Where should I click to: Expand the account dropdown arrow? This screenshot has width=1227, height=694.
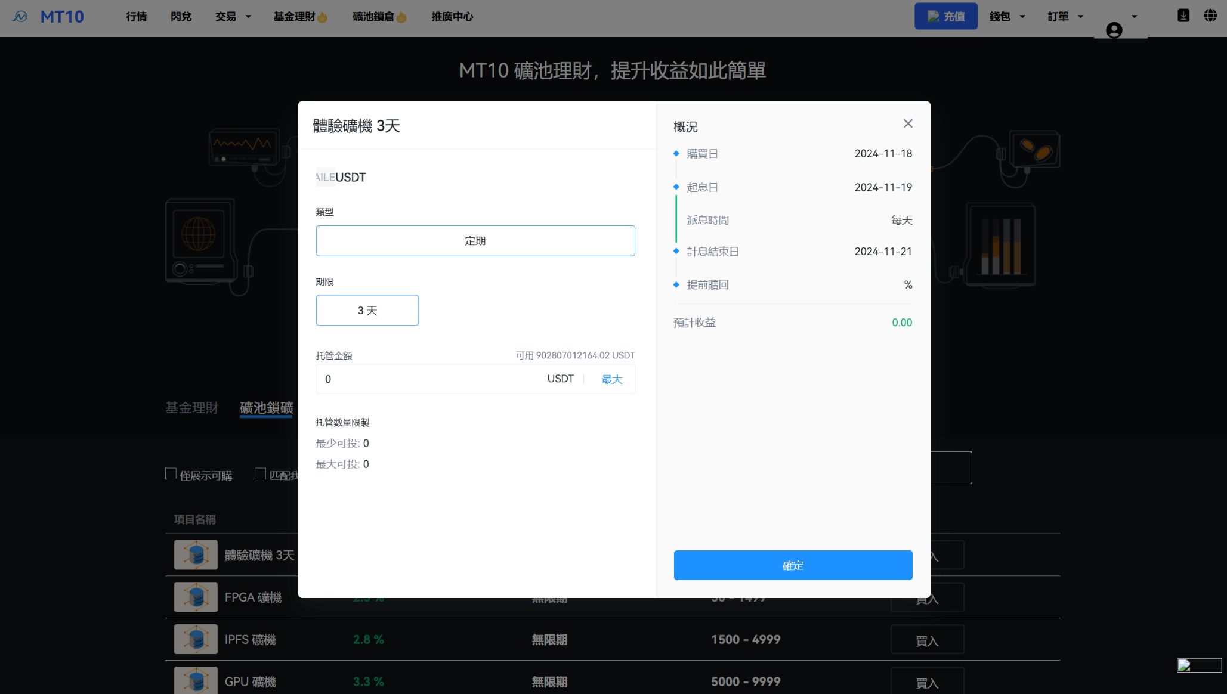click(x=1135, y=17)
